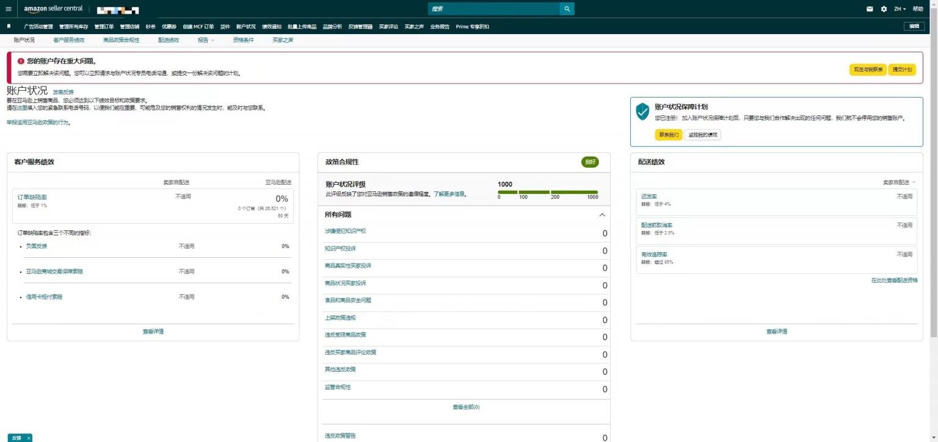Expand the 报告 dropdown tab
Image resolution: width=938 pixels, height=442 pixels.
206,40
